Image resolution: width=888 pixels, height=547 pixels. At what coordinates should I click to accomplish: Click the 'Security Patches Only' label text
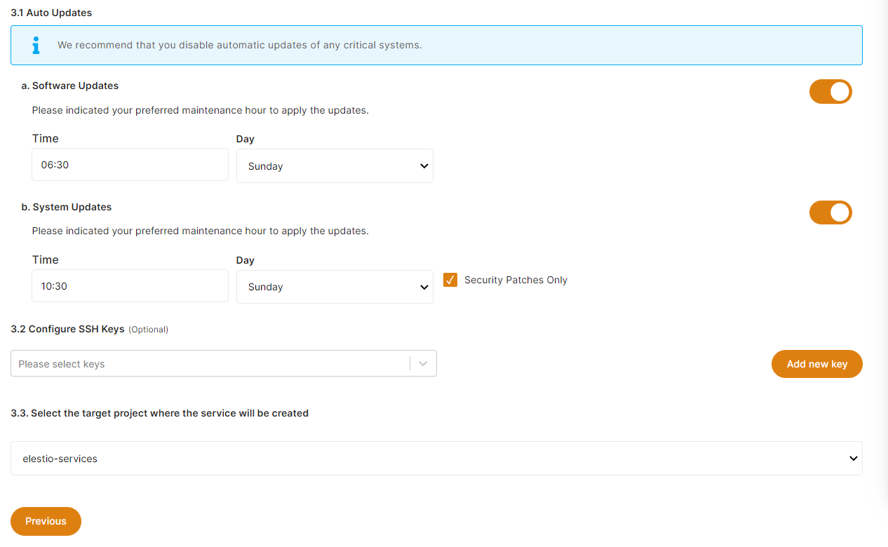516,280
